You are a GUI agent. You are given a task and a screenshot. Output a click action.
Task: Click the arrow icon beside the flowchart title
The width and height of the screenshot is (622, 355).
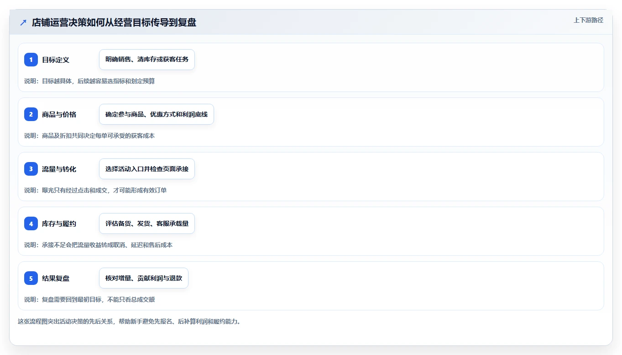pyautogui.click(x=23, y=23)
